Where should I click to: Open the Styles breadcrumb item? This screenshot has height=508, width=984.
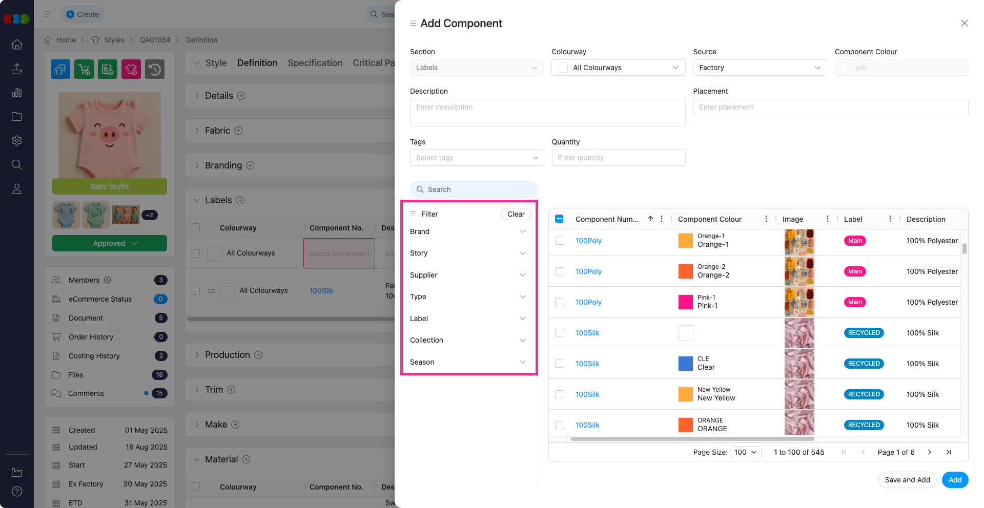[114, 40]
